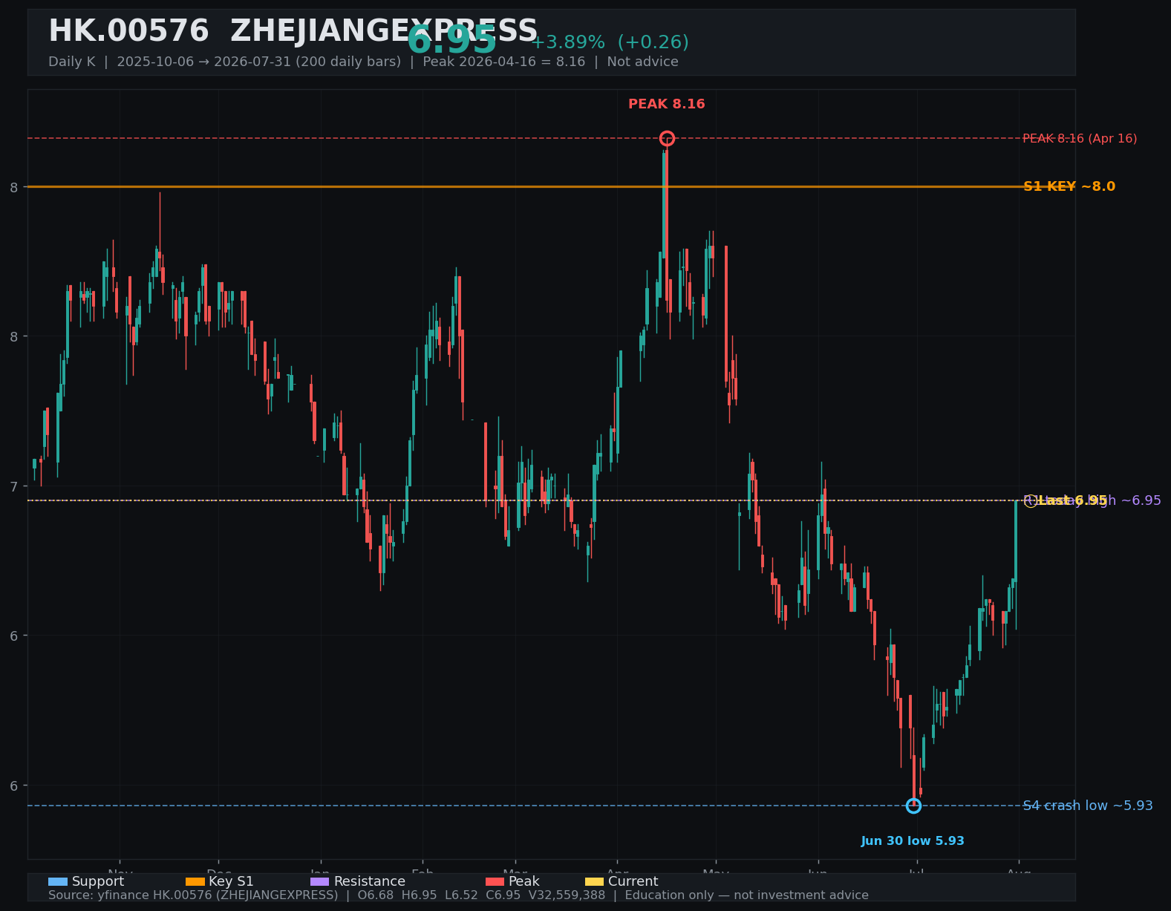
Task: Click 'Source: yfinance HK.00576 (ZHEJIANGEXPRESS)' footer text
Action: (x=193, y=895)
